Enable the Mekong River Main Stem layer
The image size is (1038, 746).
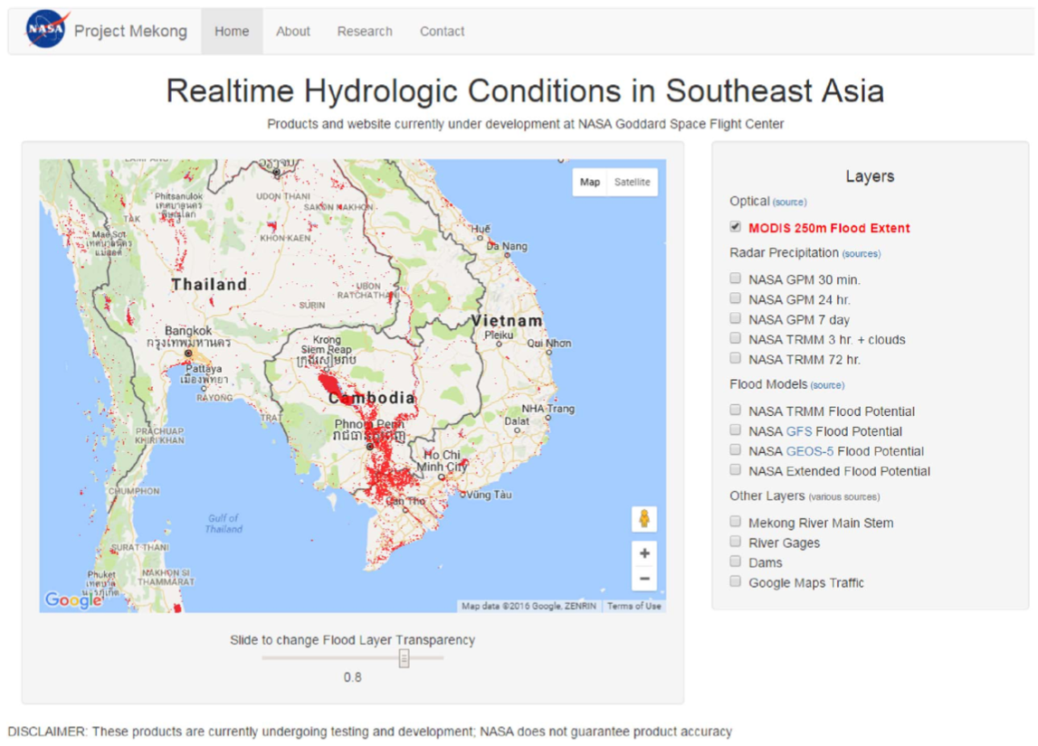(735, 520)
